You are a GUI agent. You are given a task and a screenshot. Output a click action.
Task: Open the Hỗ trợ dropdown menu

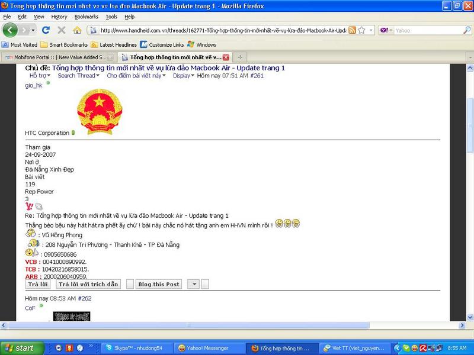(x=40, y=76)
